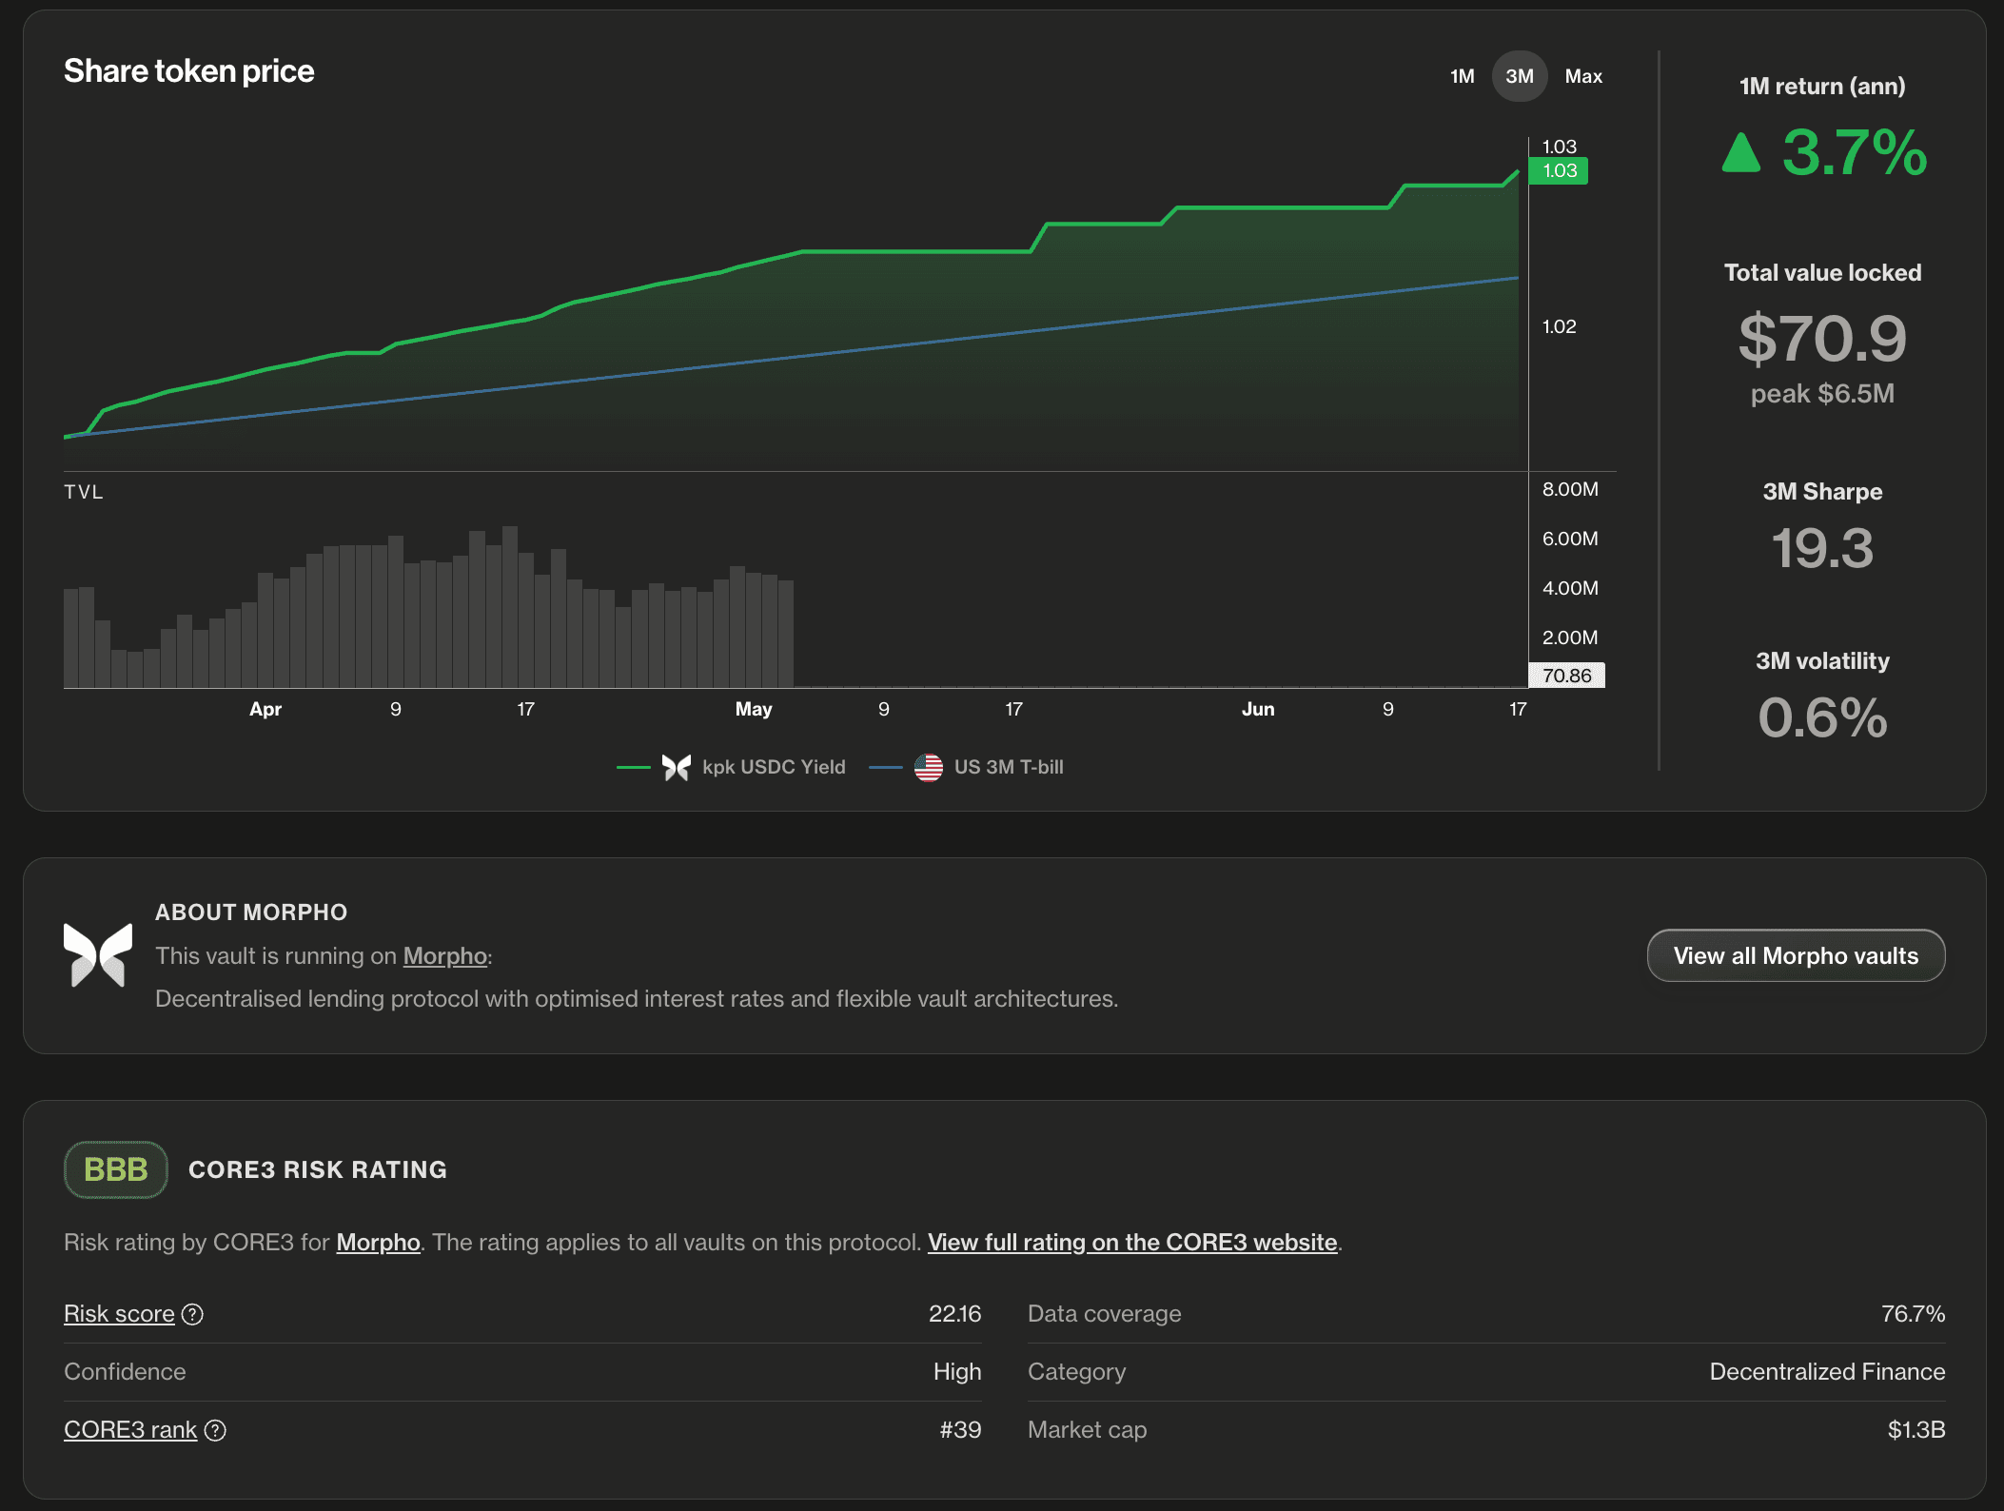The width and height of the screenshot is (2004, 1511).
Task: Click the 76.7% data coverage value
Action: pyautogui.click(x=1913, y=1314)
